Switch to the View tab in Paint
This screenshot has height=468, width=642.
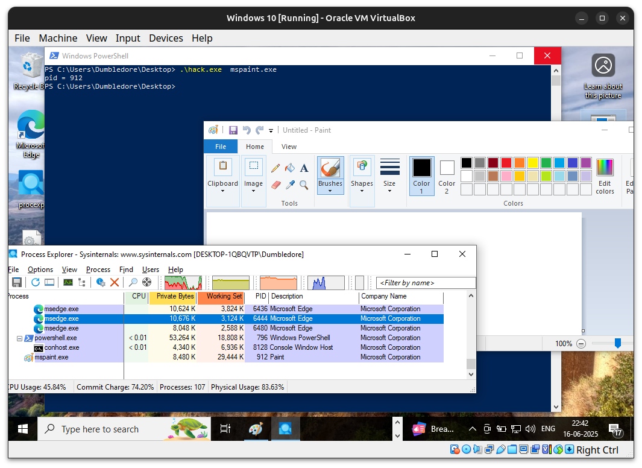[x=289, y=147]
